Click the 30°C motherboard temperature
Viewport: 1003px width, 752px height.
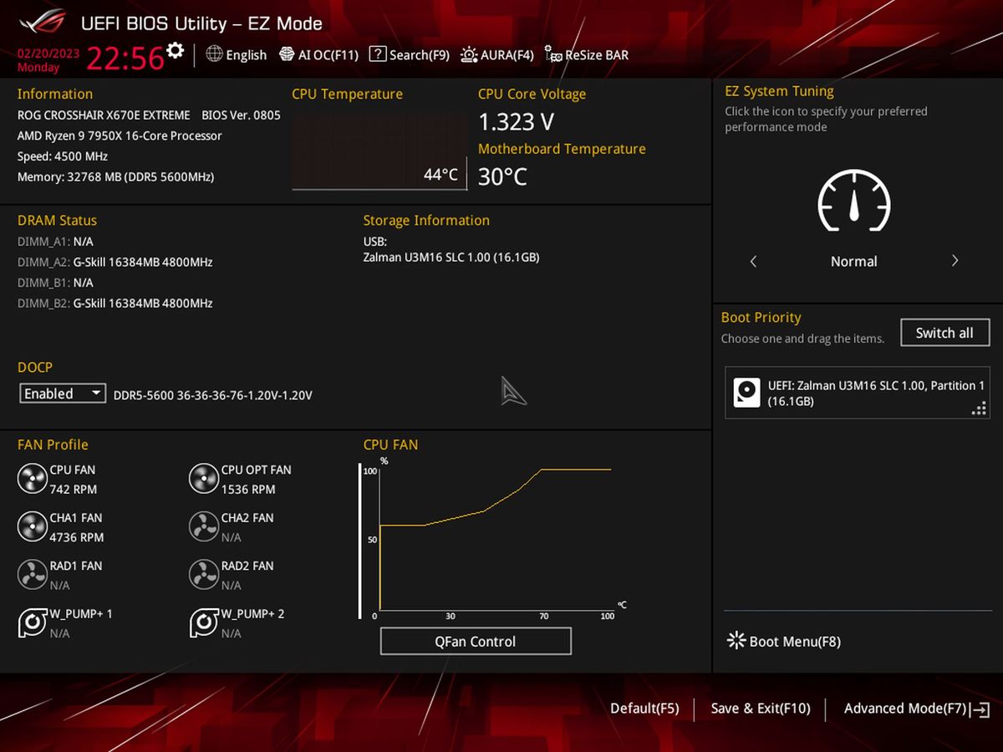[x=502, y=176]
